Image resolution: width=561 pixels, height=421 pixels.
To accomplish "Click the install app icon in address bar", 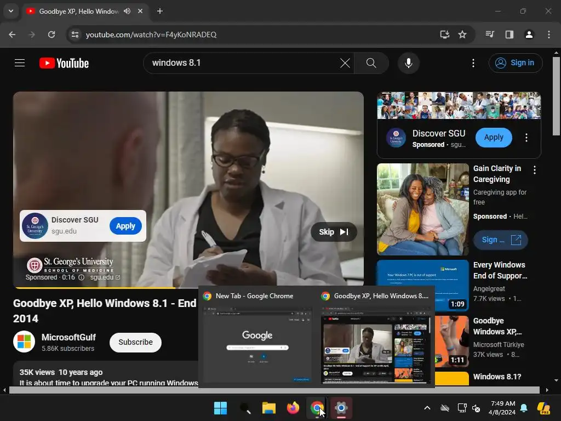I will [445, 35].
